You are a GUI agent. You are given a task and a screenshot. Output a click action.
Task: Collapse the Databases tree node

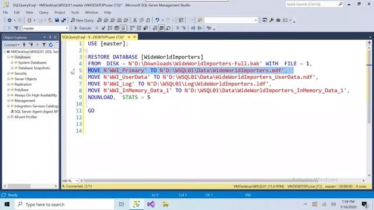pyautogui.click(x=8, y=57)
